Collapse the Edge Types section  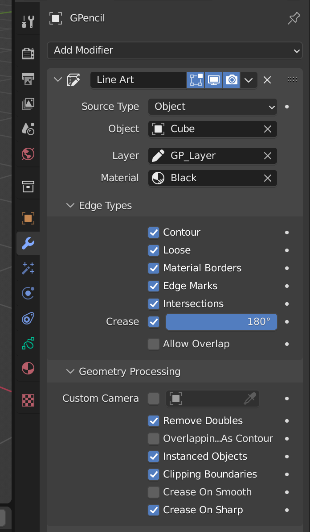pyautogui.click(x=70, y=206)
